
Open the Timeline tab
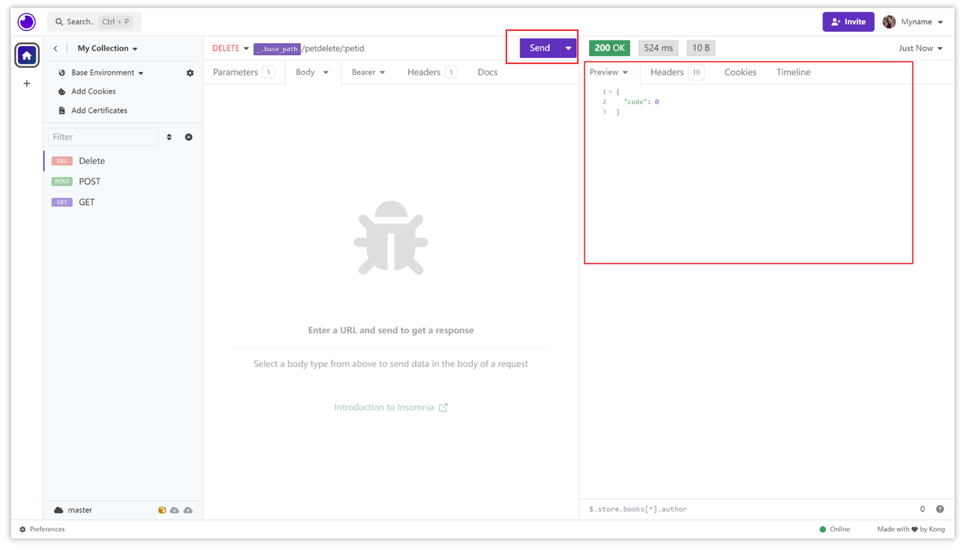click(x=793, y=73)
